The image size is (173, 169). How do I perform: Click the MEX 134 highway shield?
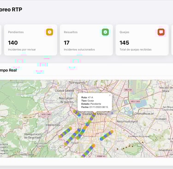28,117
